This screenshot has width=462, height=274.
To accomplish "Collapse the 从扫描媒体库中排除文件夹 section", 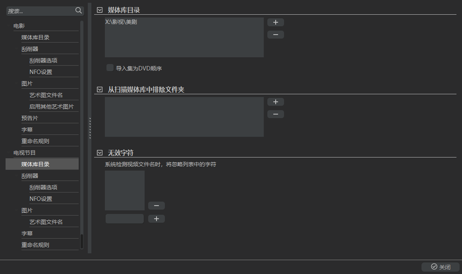I will 100,89.
